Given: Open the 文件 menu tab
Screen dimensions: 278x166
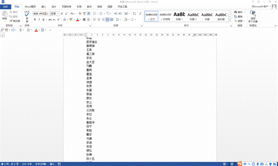Looking at the screenshot, I should tap(5, 6).
